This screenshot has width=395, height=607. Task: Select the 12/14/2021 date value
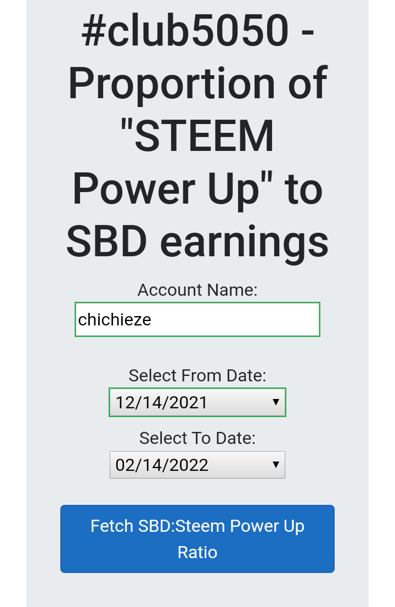tap(161, 402)
